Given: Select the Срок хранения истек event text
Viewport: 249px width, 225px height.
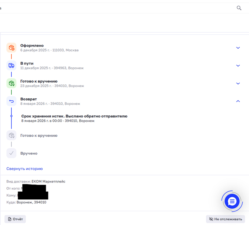Looking at the screenshot, I should point(74,116).
